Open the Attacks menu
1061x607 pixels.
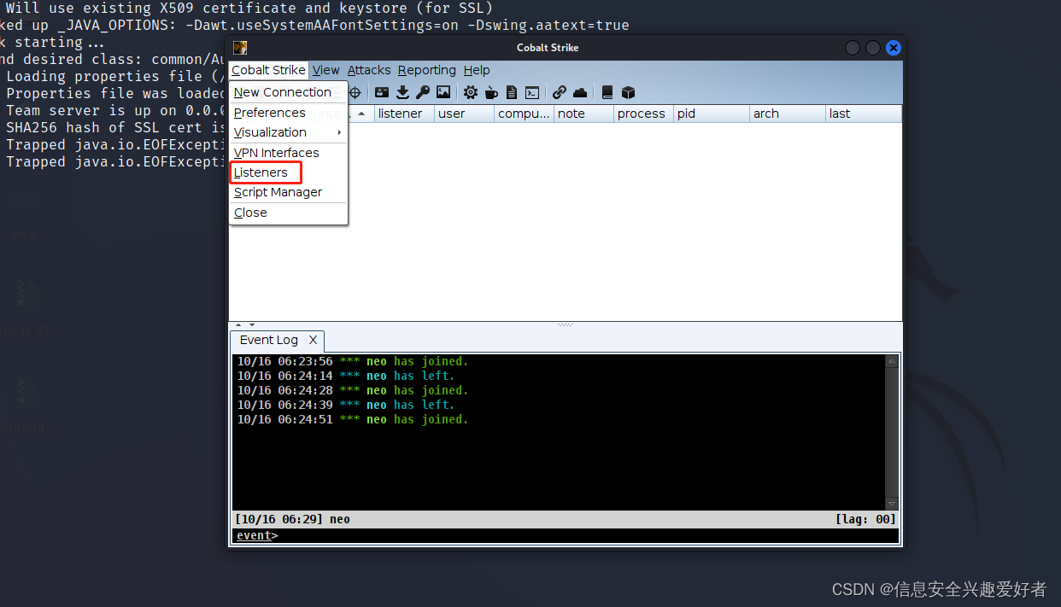pos(369,70)
